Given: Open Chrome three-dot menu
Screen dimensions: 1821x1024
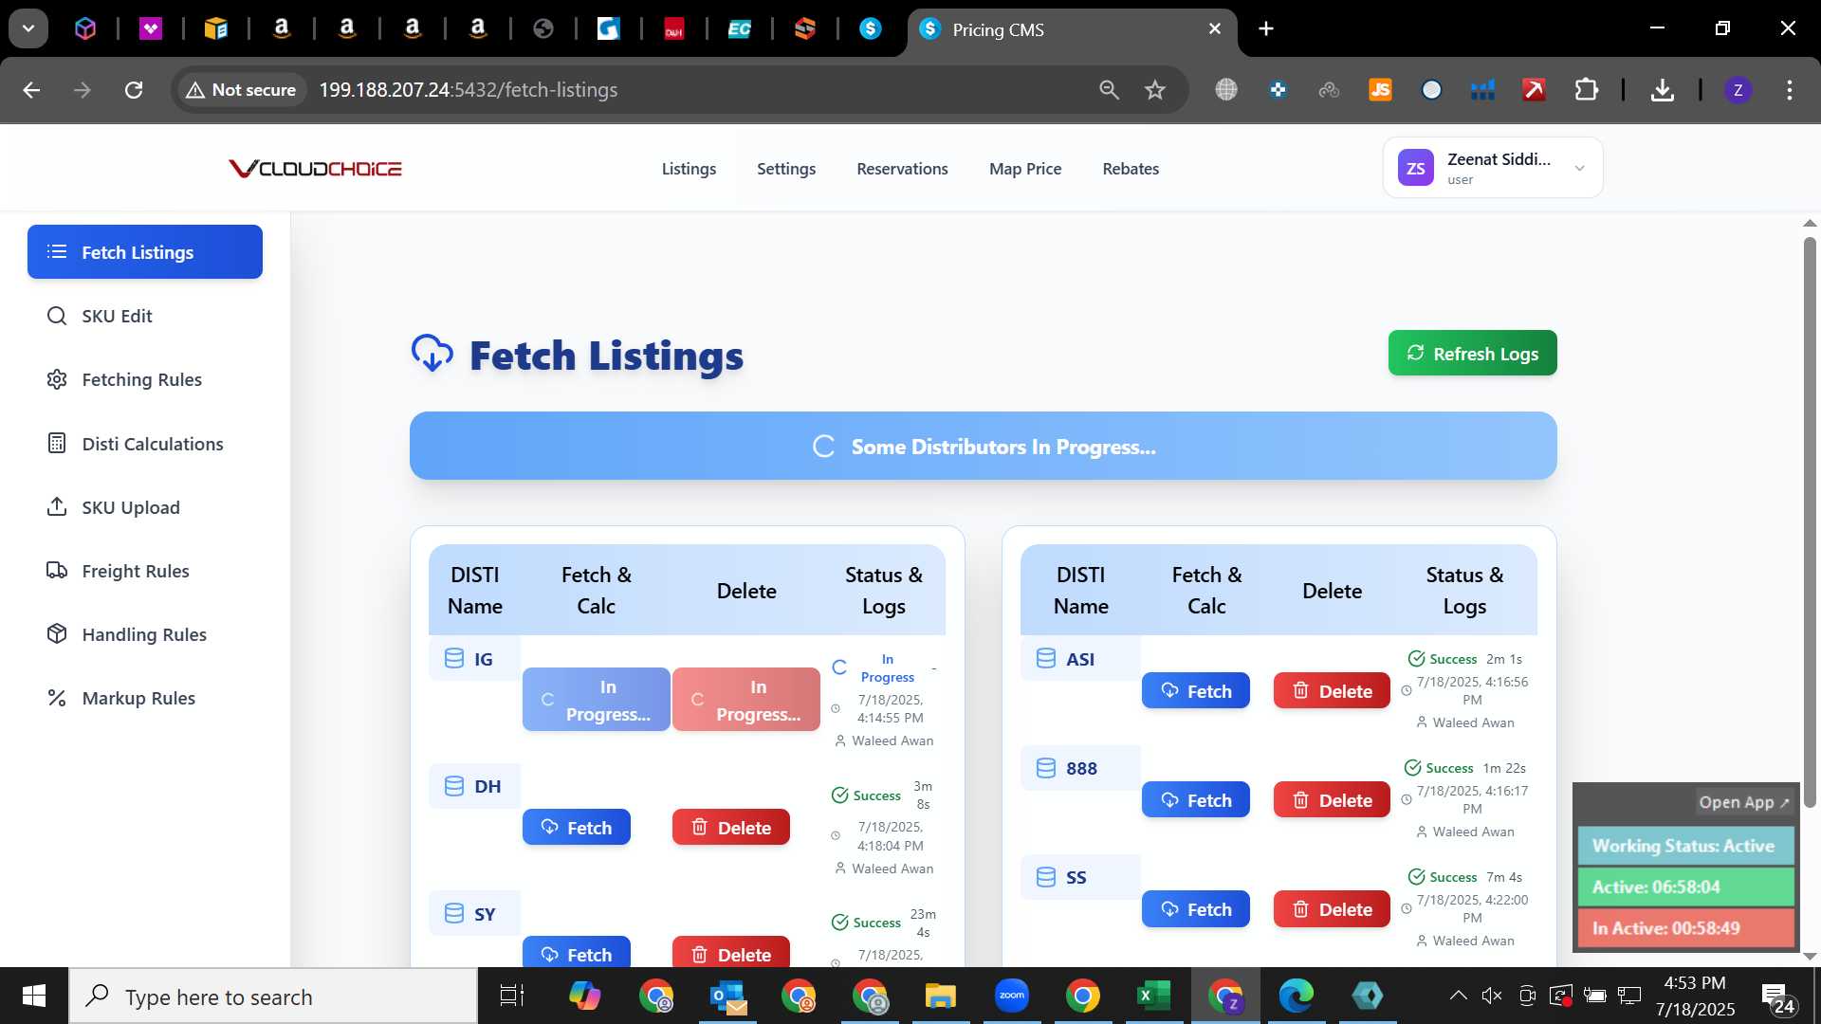Looking at the screenshot, I should click(x=1789, y=90).
